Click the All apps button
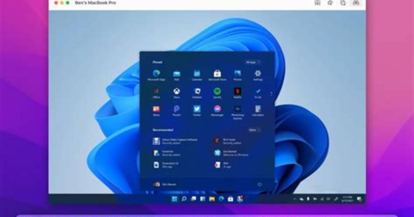Image resolution: width=414 pixels, height=217 pixels. tap(253, 62)
